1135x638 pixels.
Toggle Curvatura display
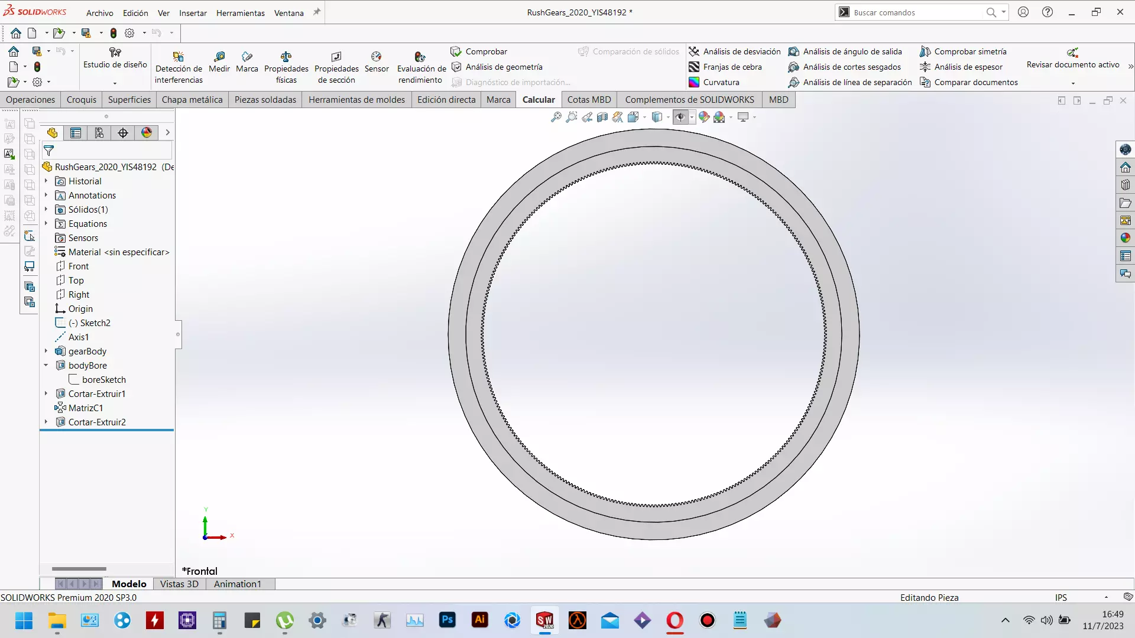pyautogui.click(x=714, y=82)
